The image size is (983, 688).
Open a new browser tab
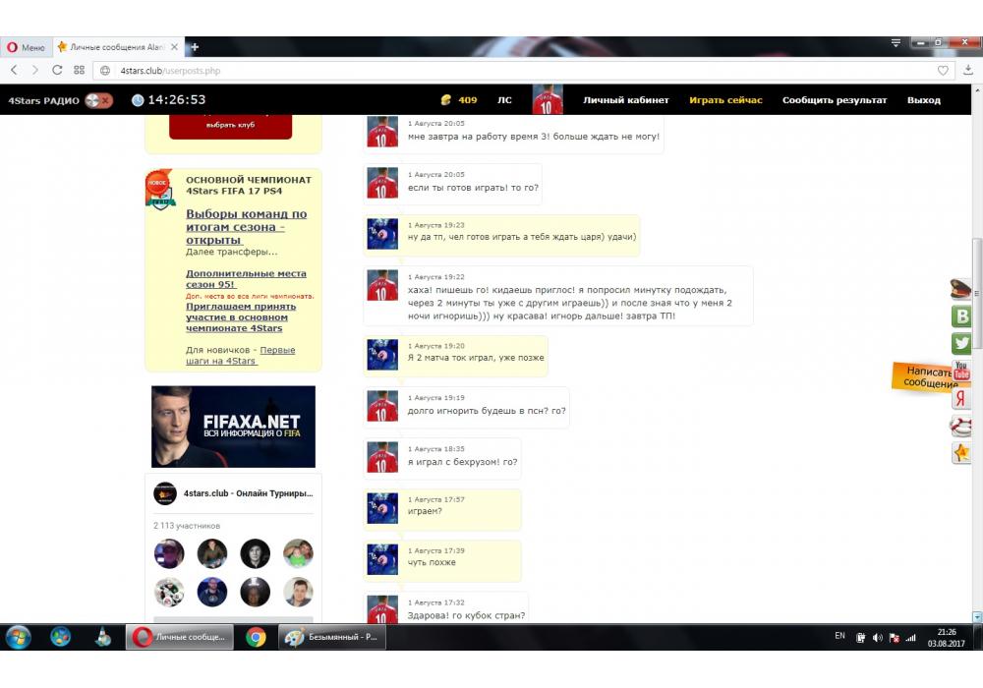click(x=195, y=47)
